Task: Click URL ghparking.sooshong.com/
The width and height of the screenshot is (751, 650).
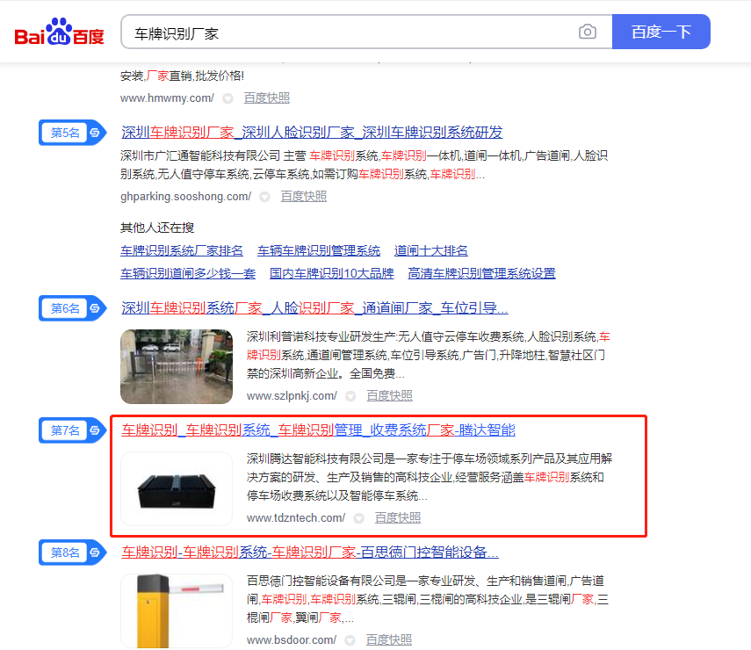Action: 186,197
